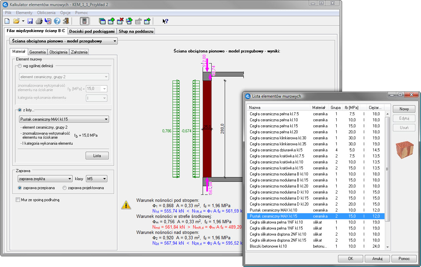Click the delete element red X icon
This screenshot has height=267, width=421.
(x=120, y=21)
